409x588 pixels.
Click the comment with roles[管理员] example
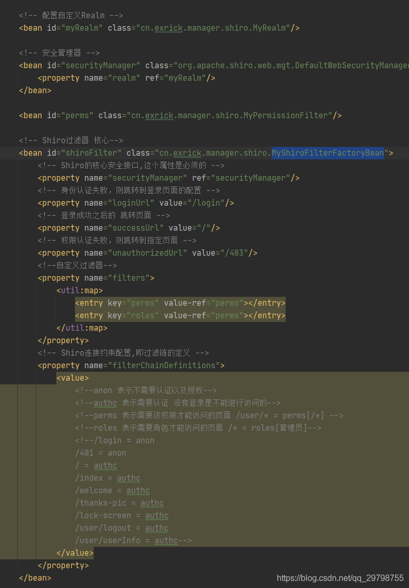click(198, 428)
